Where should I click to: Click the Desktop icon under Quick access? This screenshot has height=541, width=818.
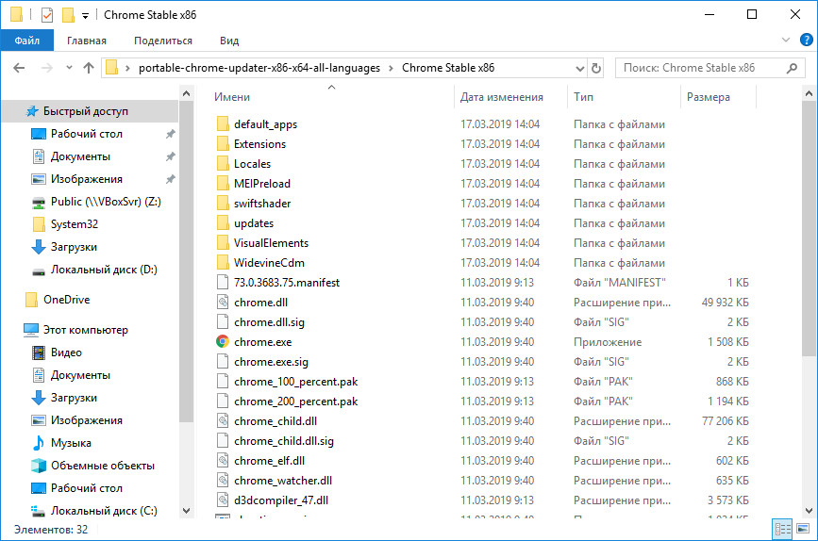point(39,134)
